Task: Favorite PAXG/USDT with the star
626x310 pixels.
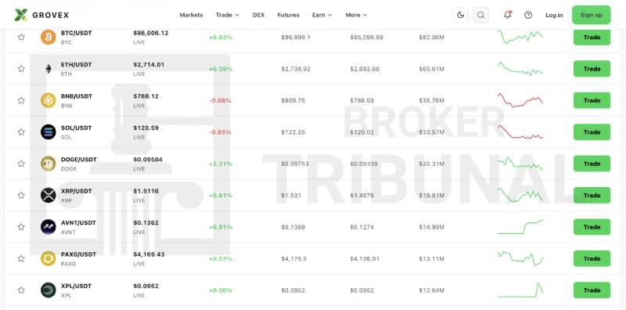Action: tap(21, 258)
